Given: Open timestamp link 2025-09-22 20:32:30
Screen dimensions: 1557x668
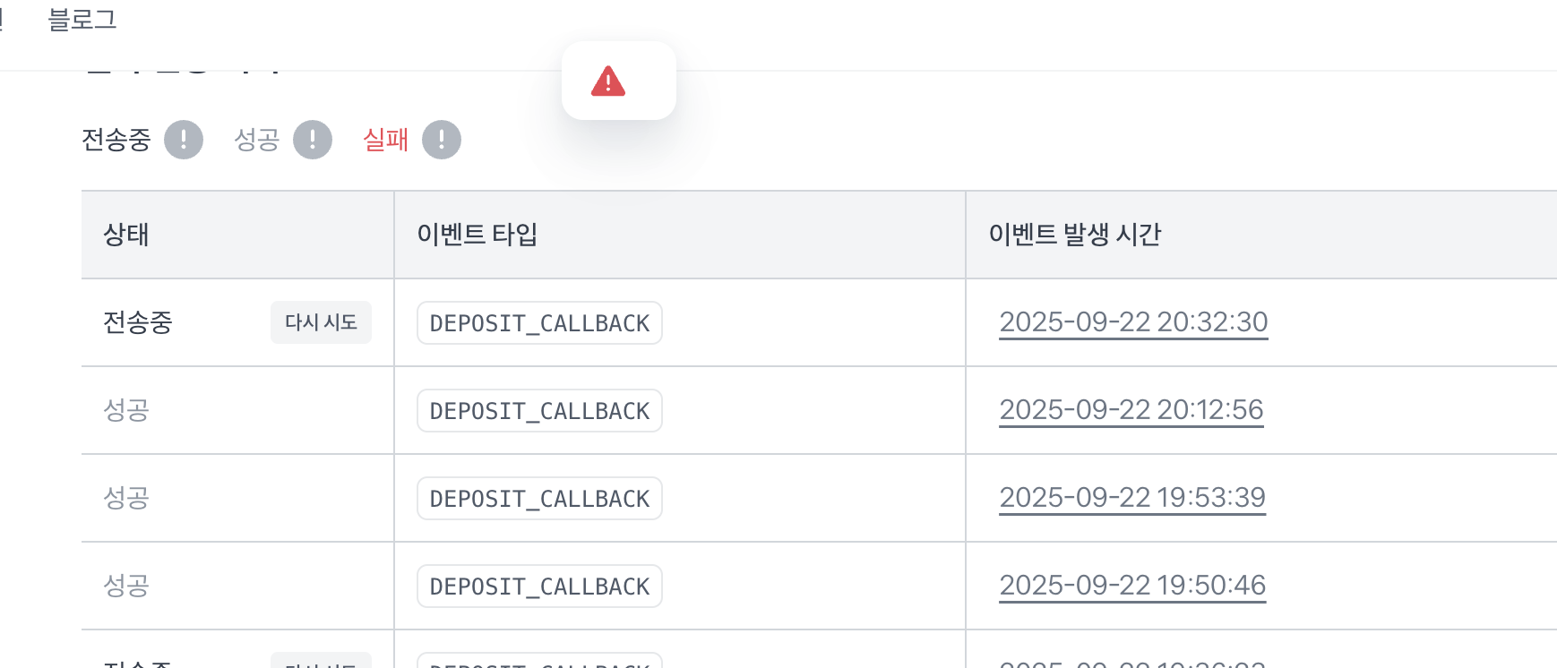Looking at the screenshot, I should pos(1133,322).
